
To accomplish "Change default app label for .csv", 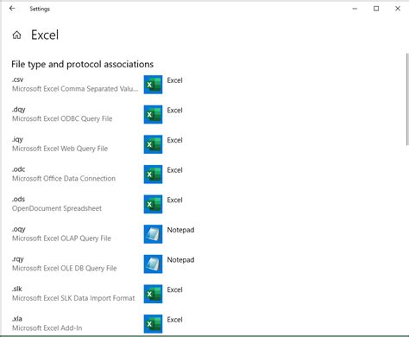I will pyautogui.click(x=174, y=80).
